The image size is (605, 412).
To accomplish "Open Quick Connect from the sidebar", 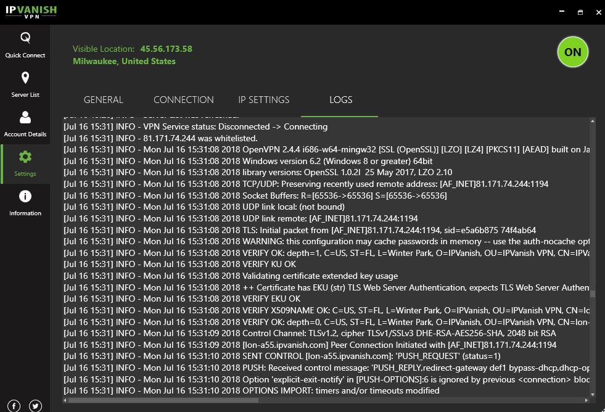I will click(x=25, y=45).
